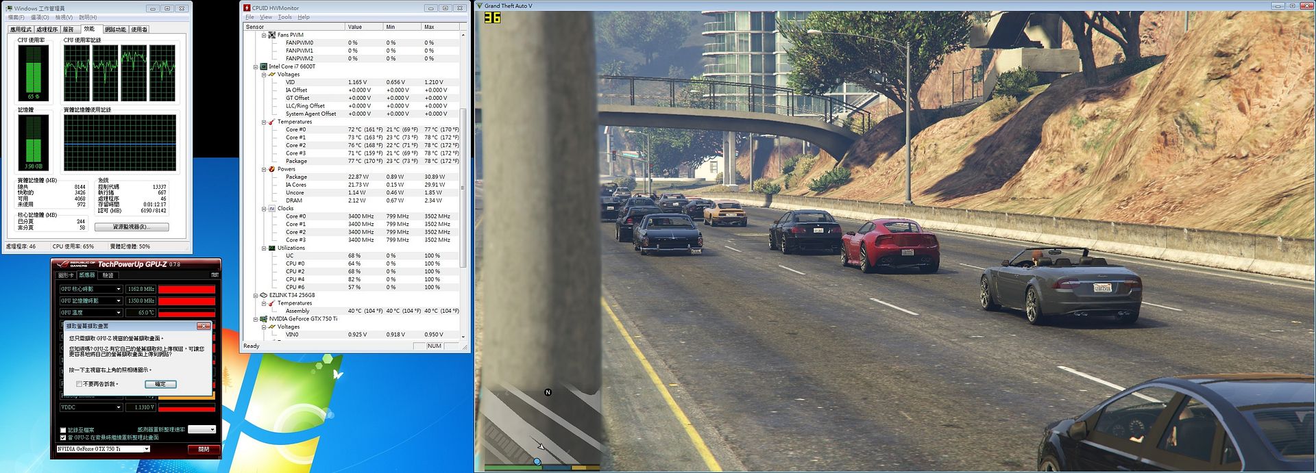
Task: Click the Sensor column header in HWMonitor
Action: tap(294, 27)
